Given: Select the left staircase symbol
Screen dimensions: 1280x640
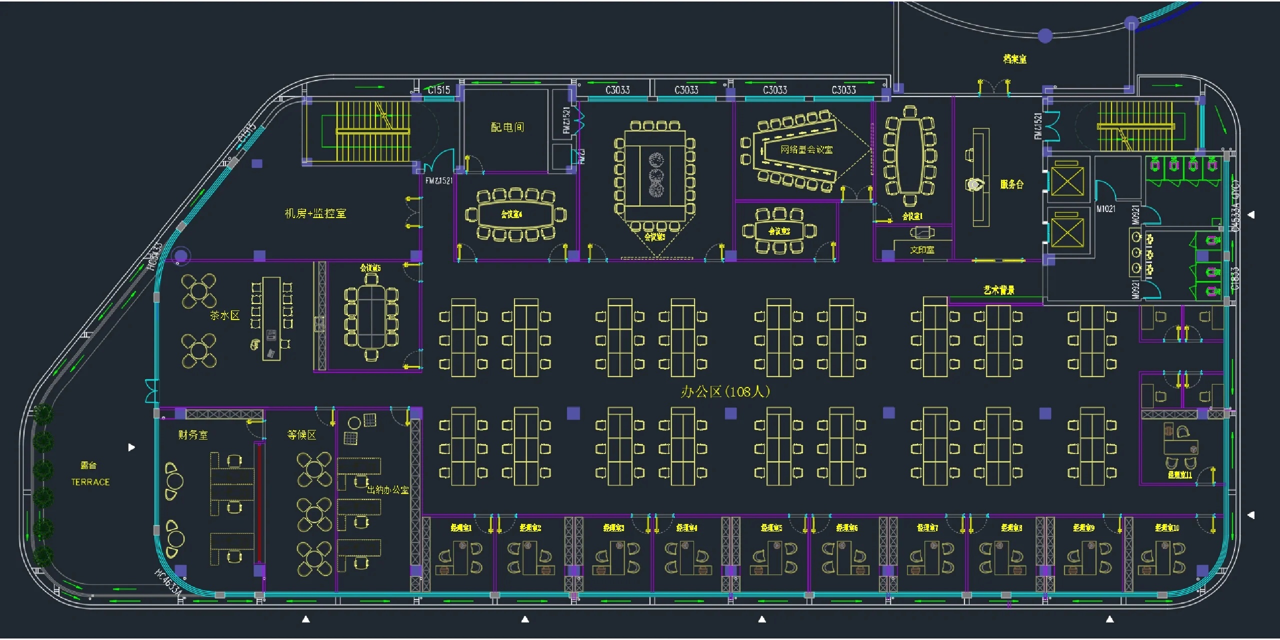Looking at the screenshot, I should click(372, 131).
